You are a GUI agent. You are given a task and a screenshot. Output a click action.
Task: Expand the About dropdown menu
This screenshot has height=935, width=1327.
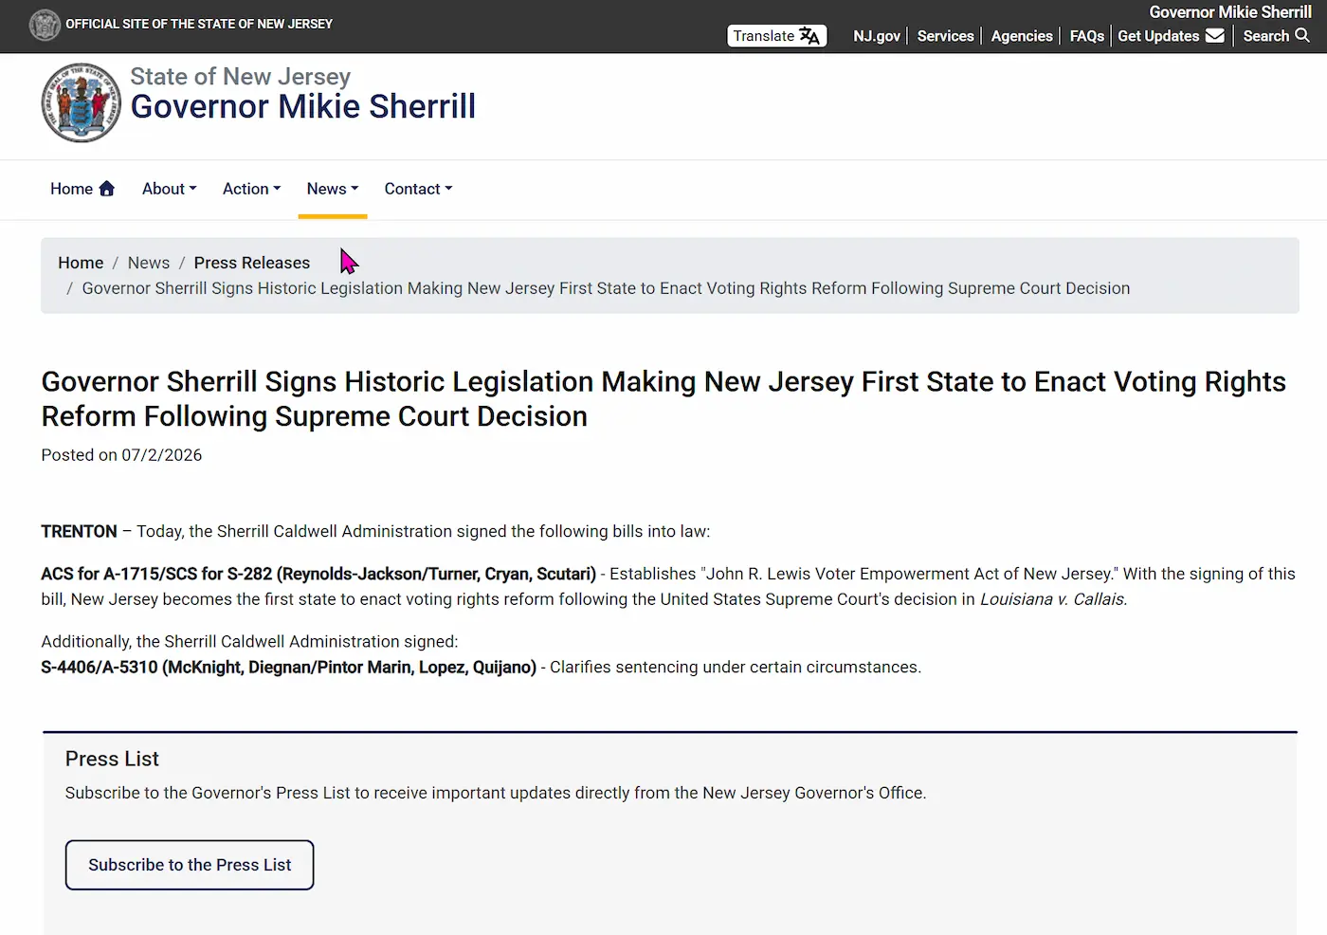[x=170, y=189]
